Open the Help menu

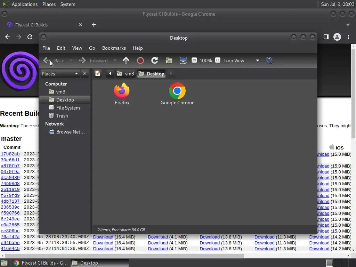coord(138,48)
